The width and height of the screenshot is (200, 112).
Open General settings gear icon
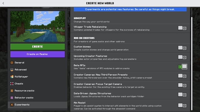[12, 63]
